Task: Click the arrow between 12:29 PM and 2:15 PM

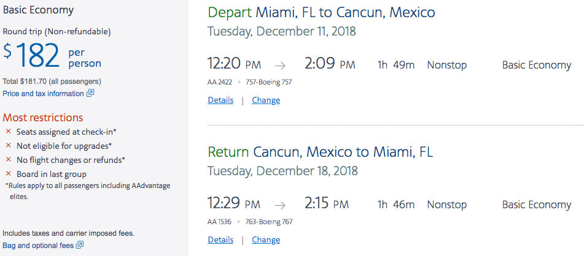Action: point(280,205)
